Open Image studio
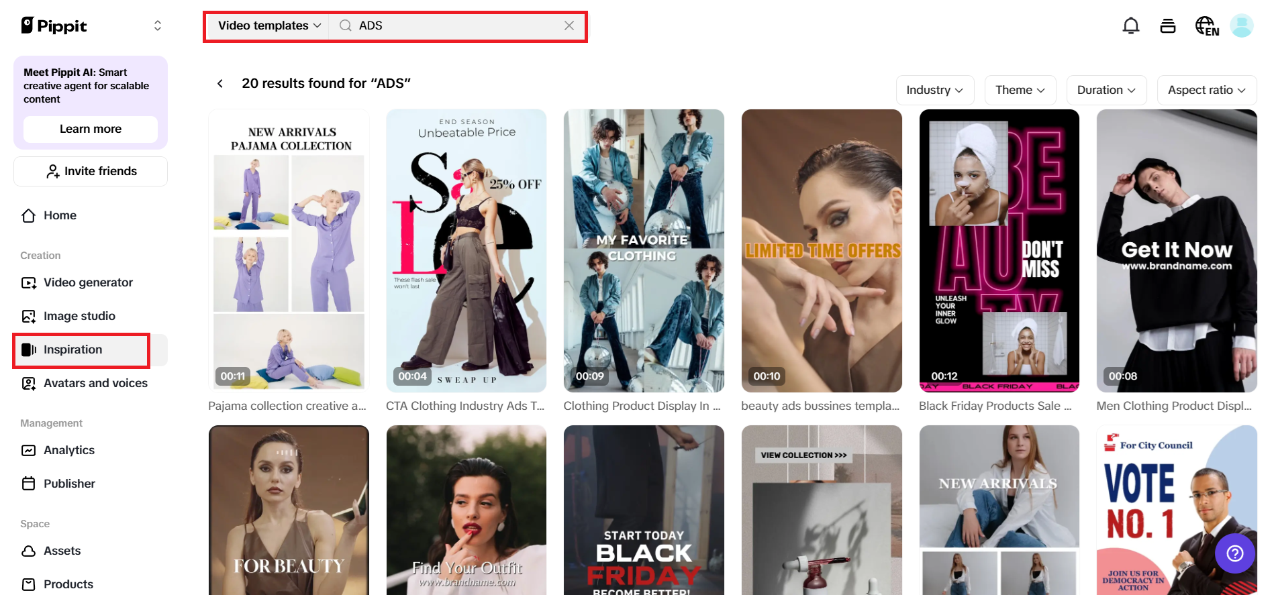This screenshot has height=595, width=1278. pos(91,316)
